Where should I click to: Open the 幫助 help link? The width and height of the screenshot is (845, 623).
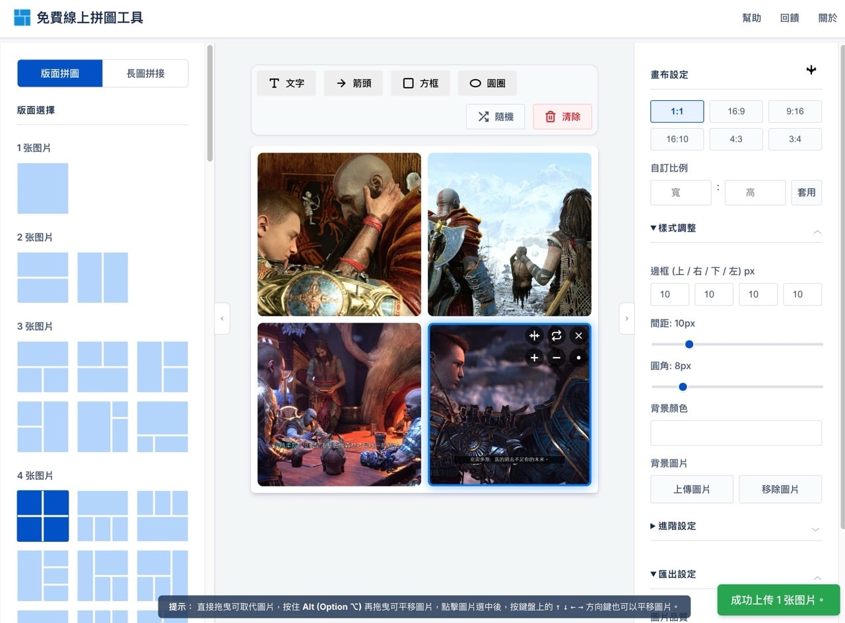[x=752, y=18]
